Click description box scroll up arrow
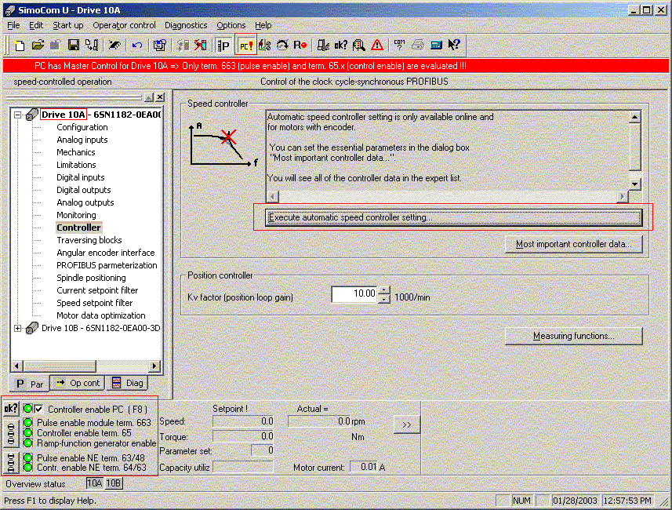The height and width of the screenshot is (510, 672). point(634,117)
